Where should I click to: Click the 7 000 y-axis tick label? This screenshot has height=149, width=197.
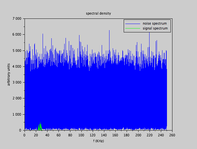tap(16, 18)
